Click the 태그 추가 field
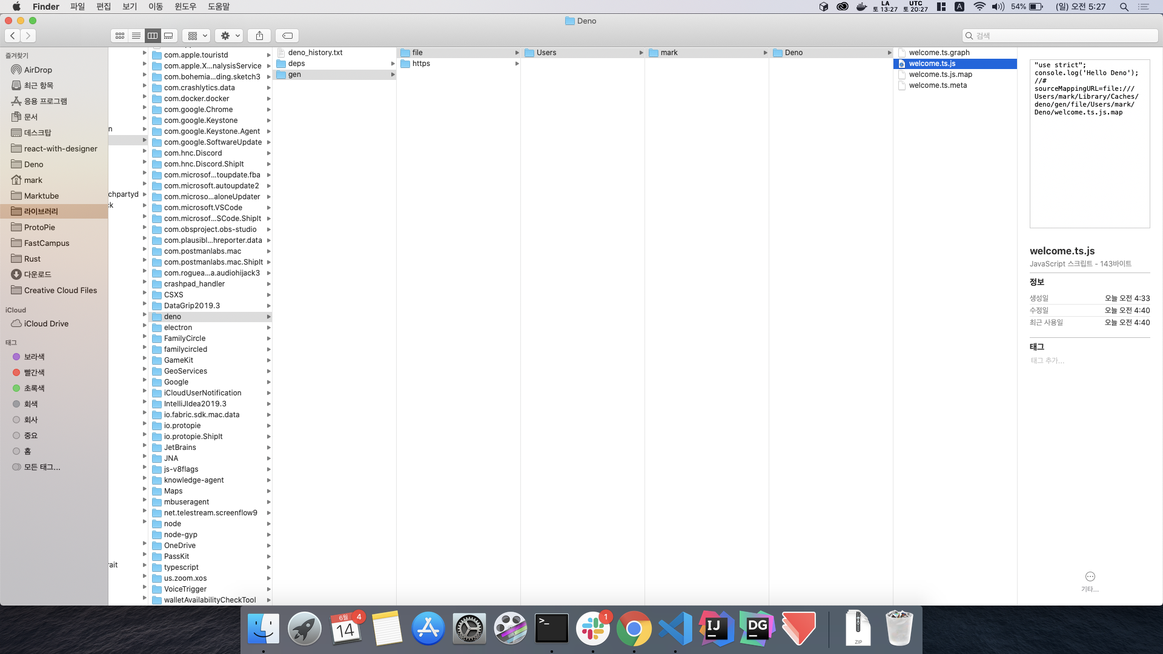Screen dimensions: 1163x654 [x=1047, y=360]
